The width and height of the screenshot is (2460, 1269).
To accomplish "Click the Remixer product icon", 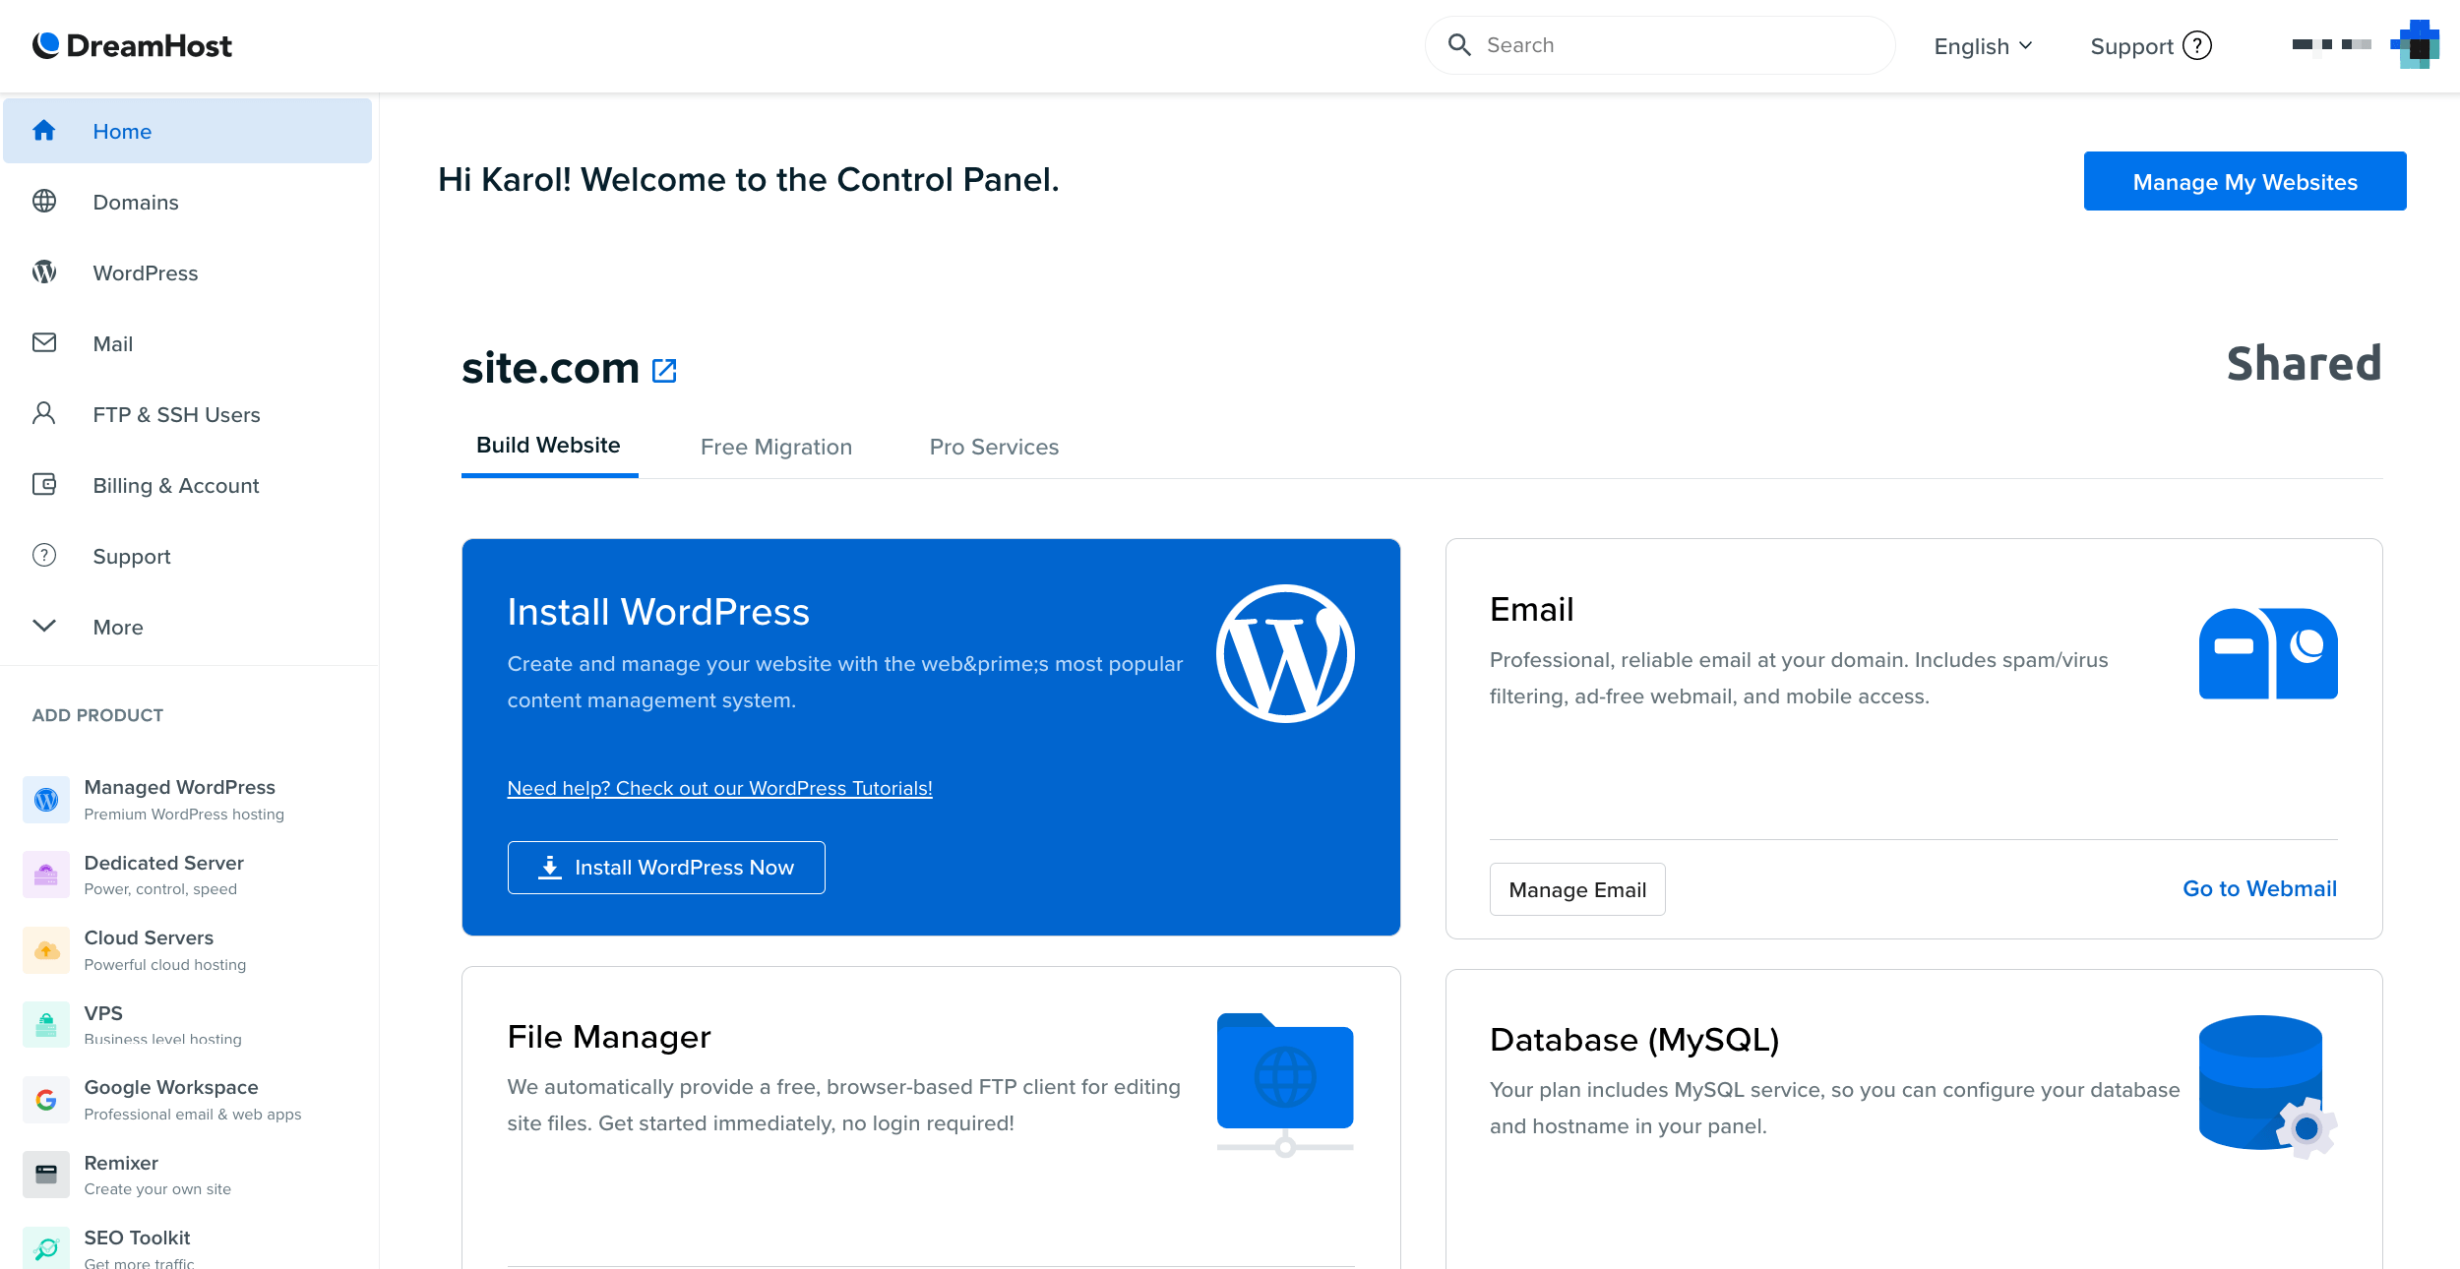I will pos(46,1175).
